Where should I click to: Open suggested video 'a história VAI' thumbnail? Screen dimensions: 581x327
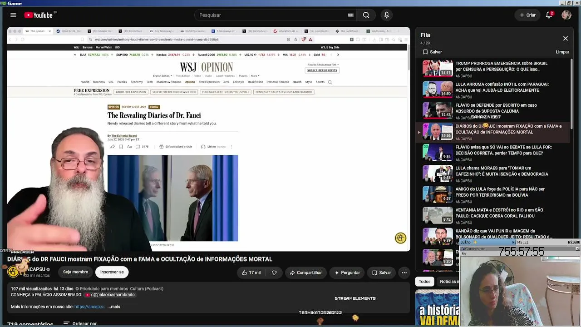tap(437, 309)
